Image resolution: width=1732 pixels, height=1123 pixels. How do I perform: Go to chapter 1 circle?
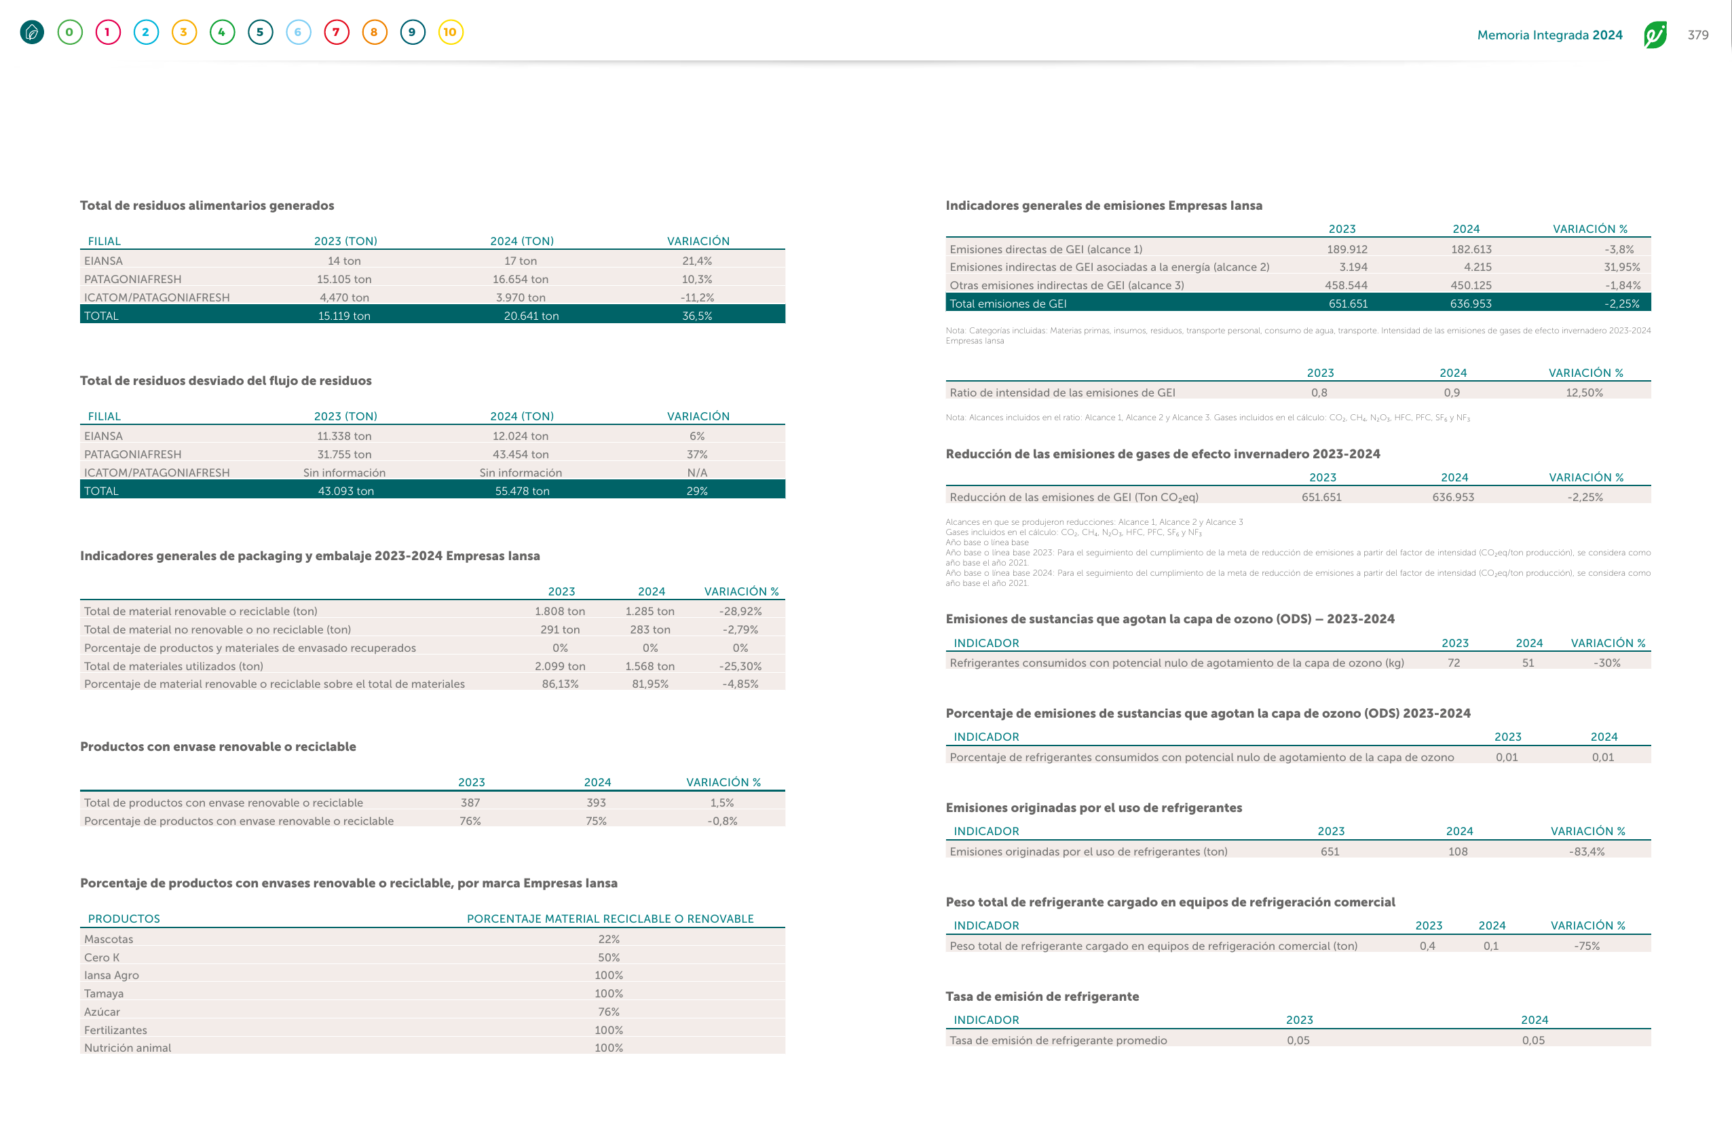[x=108, y=32]
